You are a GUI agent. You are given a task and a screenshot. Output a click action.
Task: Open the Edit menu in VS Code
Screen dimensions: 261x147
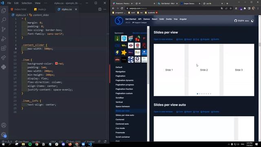(x=16, y=3)
